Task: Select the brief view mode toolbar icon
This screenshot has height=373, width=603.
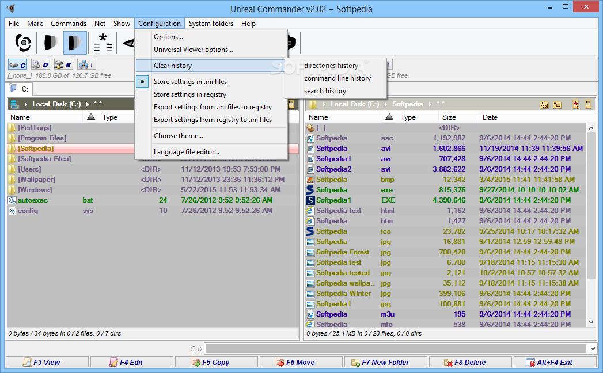Action: point(50,42)
